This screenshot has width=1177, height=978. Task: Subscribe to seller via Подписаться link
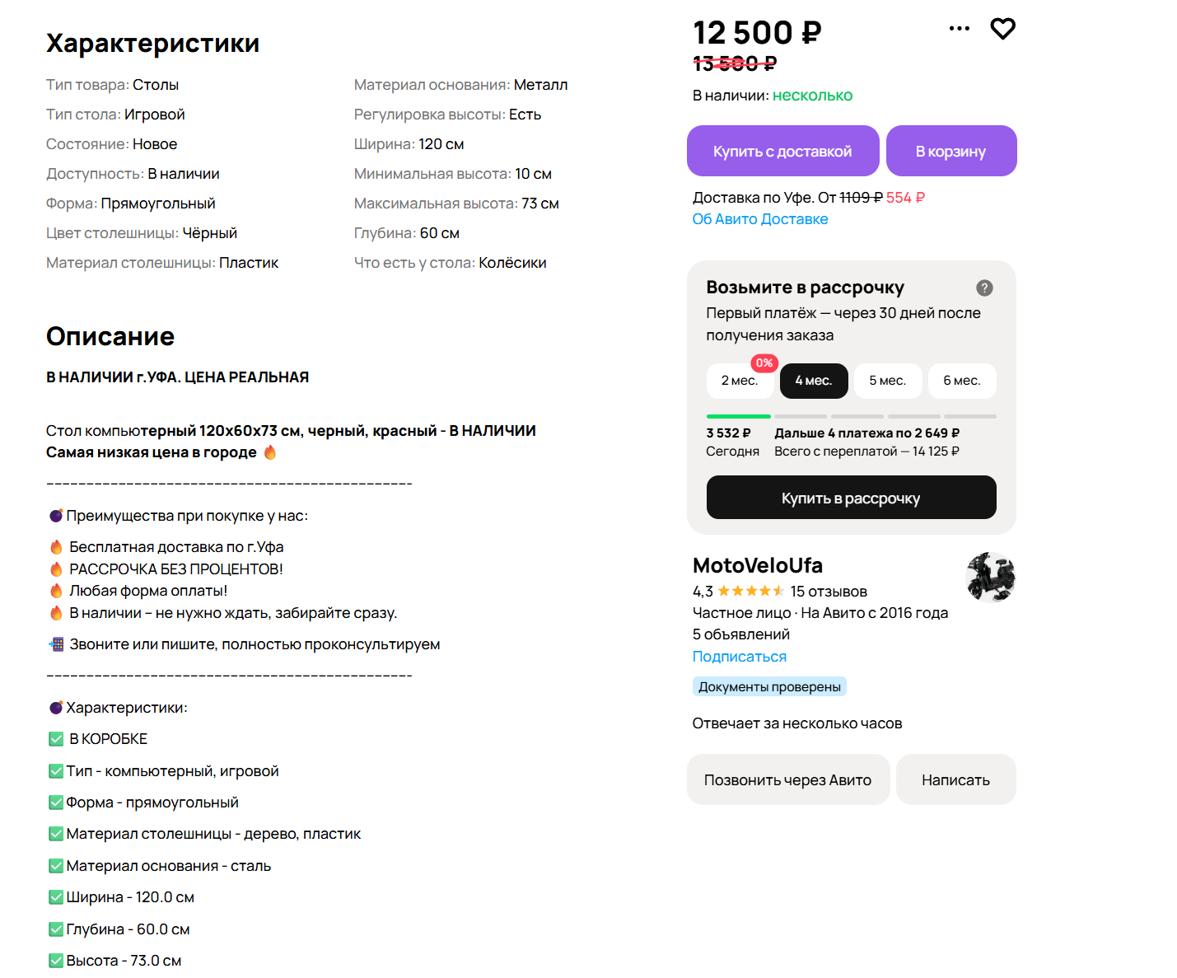pyautogui.click(x=740, y=657)
